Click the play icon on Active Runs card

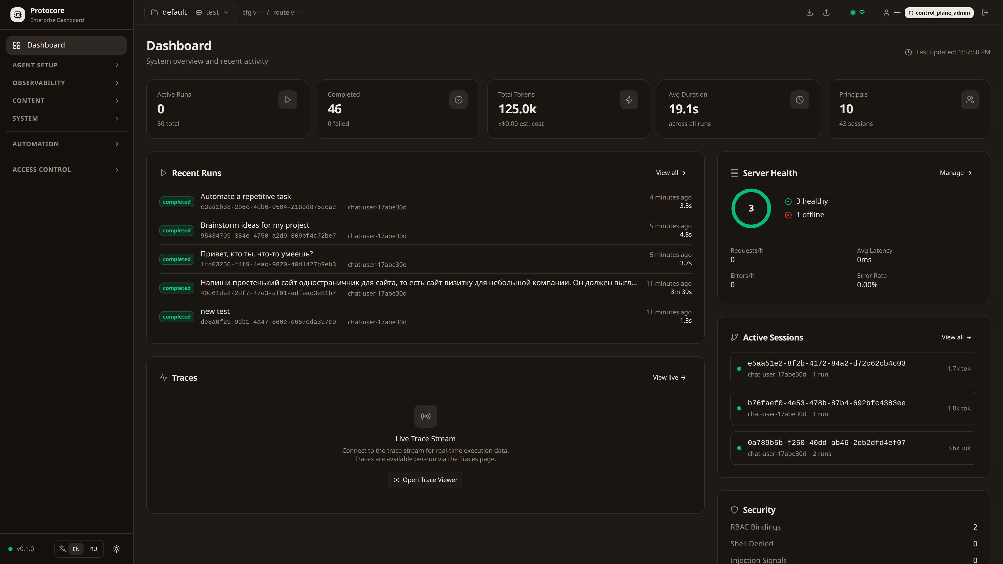click(x=288, y=100)
